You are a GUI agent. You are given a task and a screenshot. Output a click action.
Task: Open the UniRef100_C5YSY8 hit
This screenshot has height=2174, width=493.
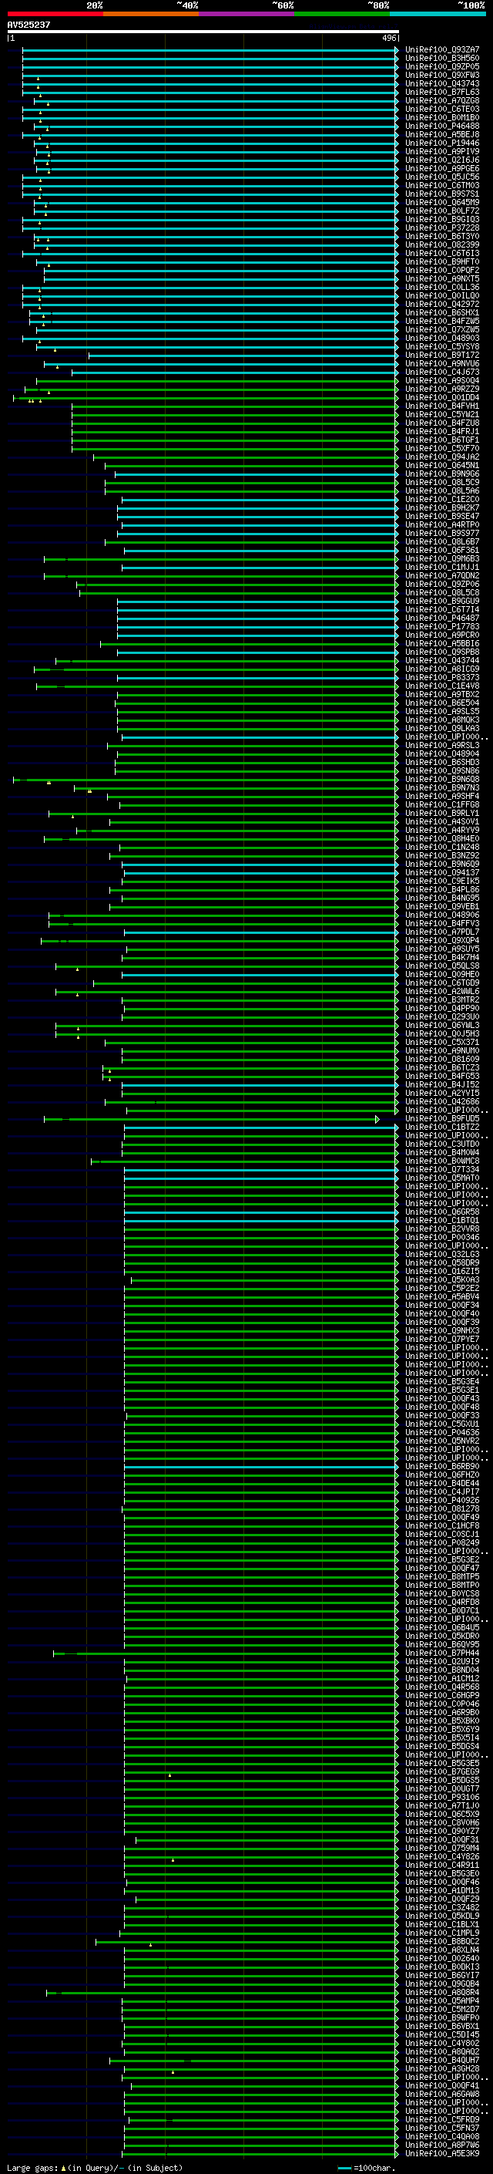442,347
